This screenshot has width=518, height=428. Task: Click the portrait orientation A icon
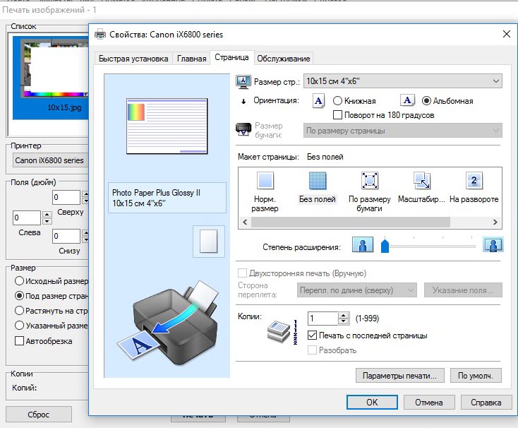pyautogui.click(x=318, y=101)
